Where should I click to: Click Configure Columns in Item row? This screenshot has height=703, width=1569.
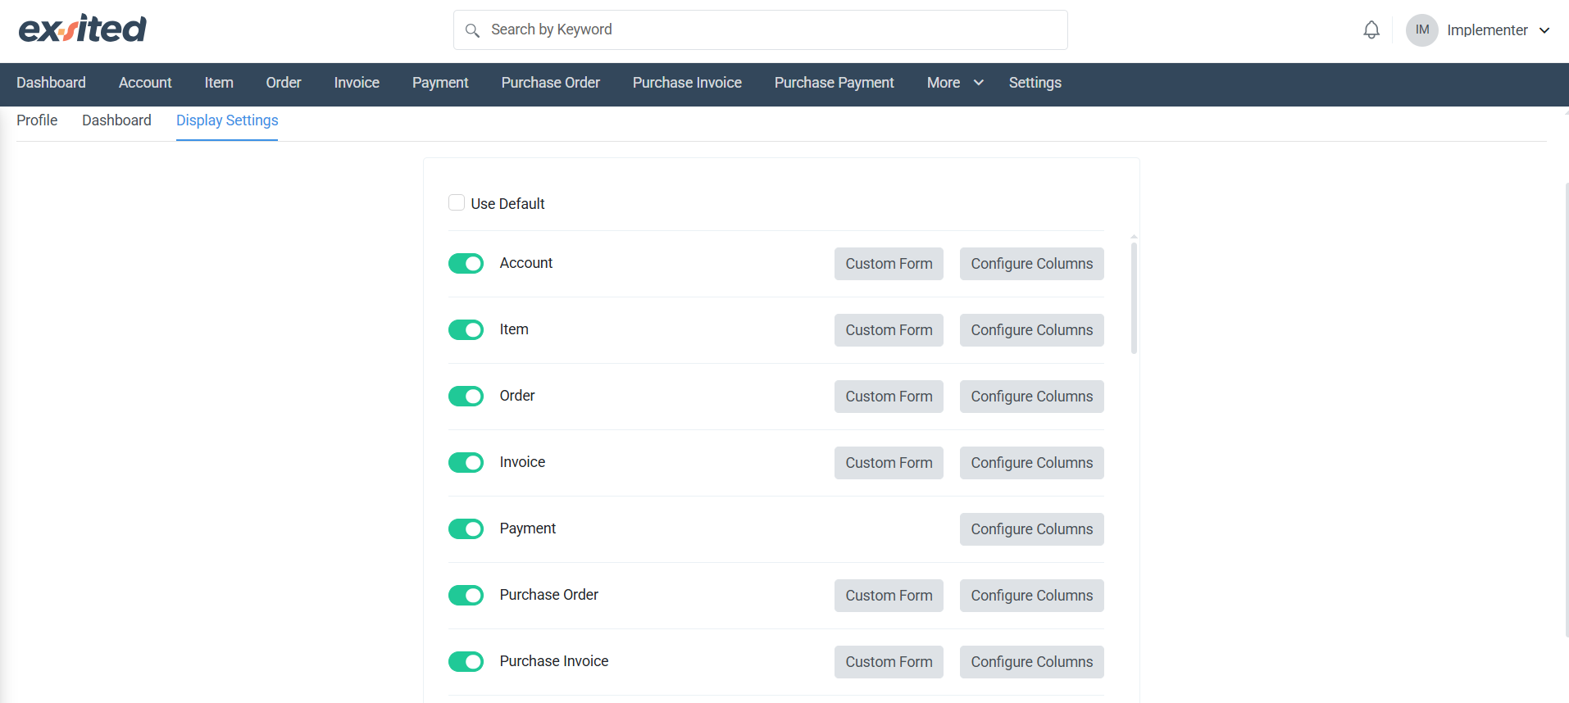[x=1032, y=330]
